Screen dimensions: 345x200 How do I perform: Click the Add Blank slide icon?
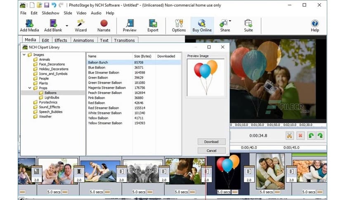point(53,26)
